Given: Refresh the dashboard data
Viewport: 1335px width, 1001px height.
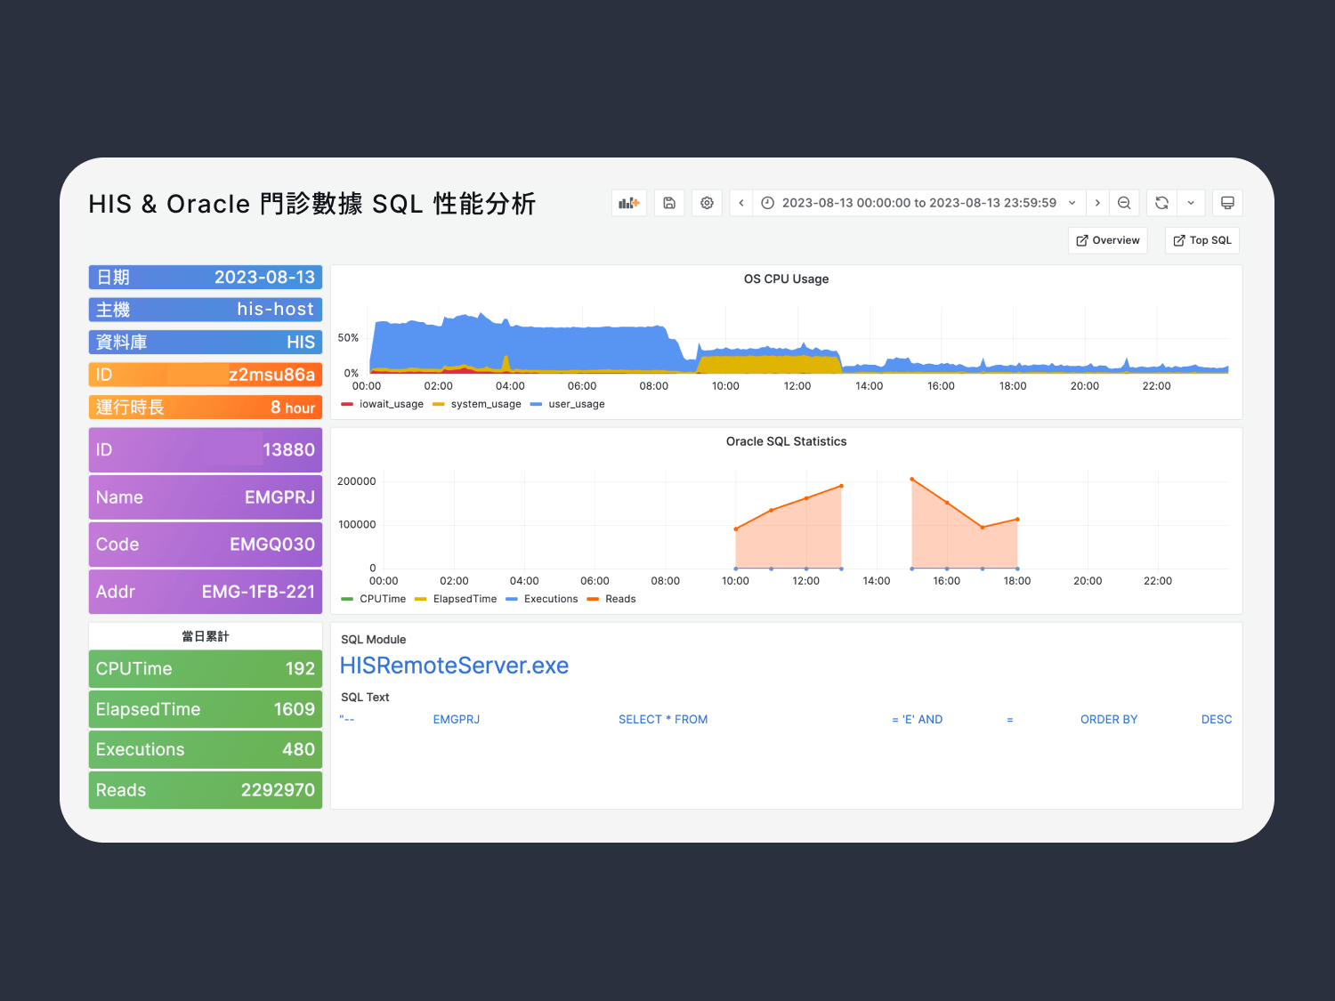Looking at the screenshot, I should (x=1161, y=203).
